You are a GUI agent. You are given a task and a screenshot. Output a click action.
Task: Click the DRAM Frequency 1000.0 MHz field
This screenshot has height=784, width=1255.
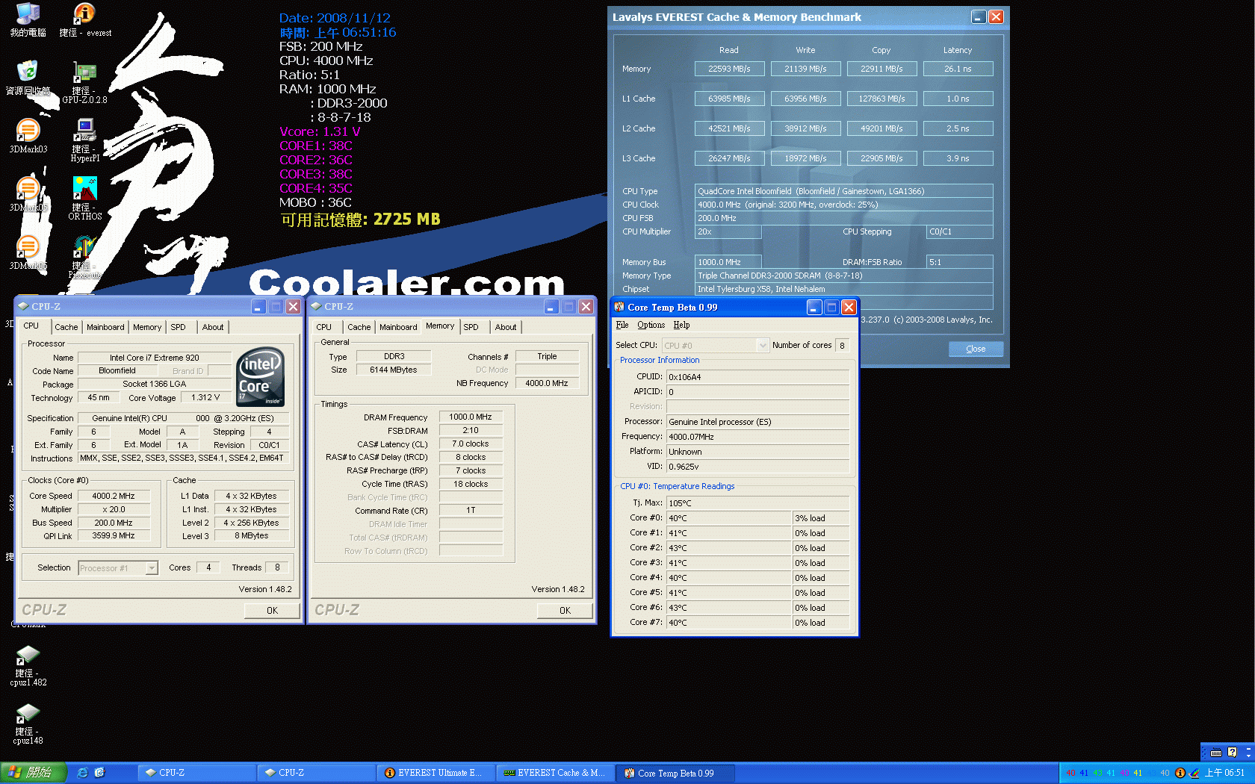[471, 417]
